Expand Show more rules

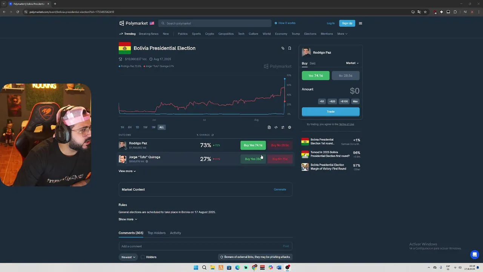(128, 219)
